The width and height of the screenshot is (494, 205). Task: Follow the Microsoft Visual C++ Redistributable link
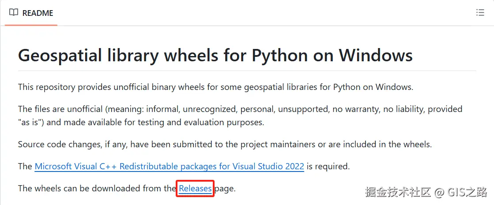click(x=169, y=167)
